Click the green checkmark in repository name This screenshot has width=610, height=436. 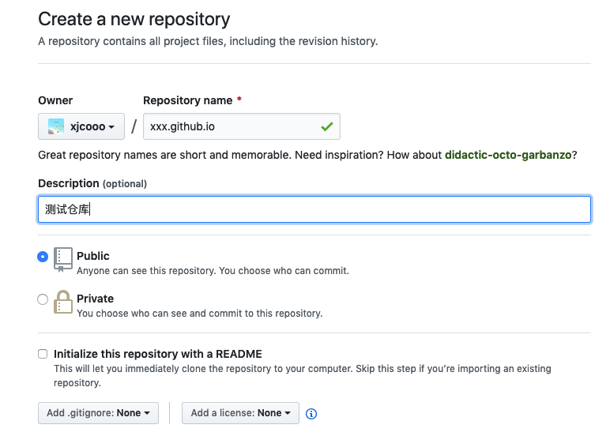click(x=327, y=126)
